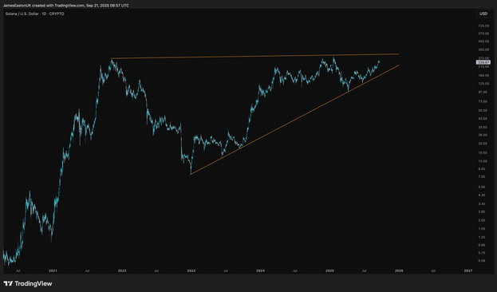
Task: Select the current price label on price axis
Action: (x=483, y=62)
